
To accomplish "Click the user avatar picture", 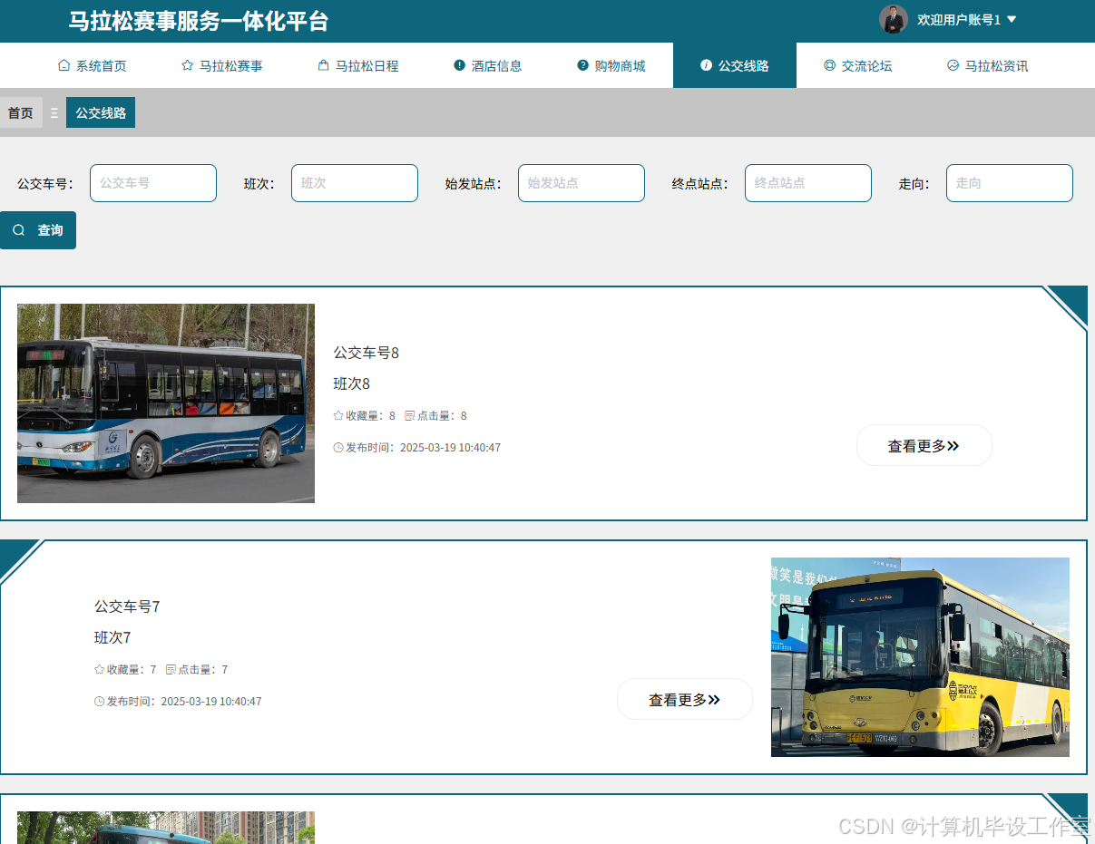I will pyautogui.click(x=893, y=19).
